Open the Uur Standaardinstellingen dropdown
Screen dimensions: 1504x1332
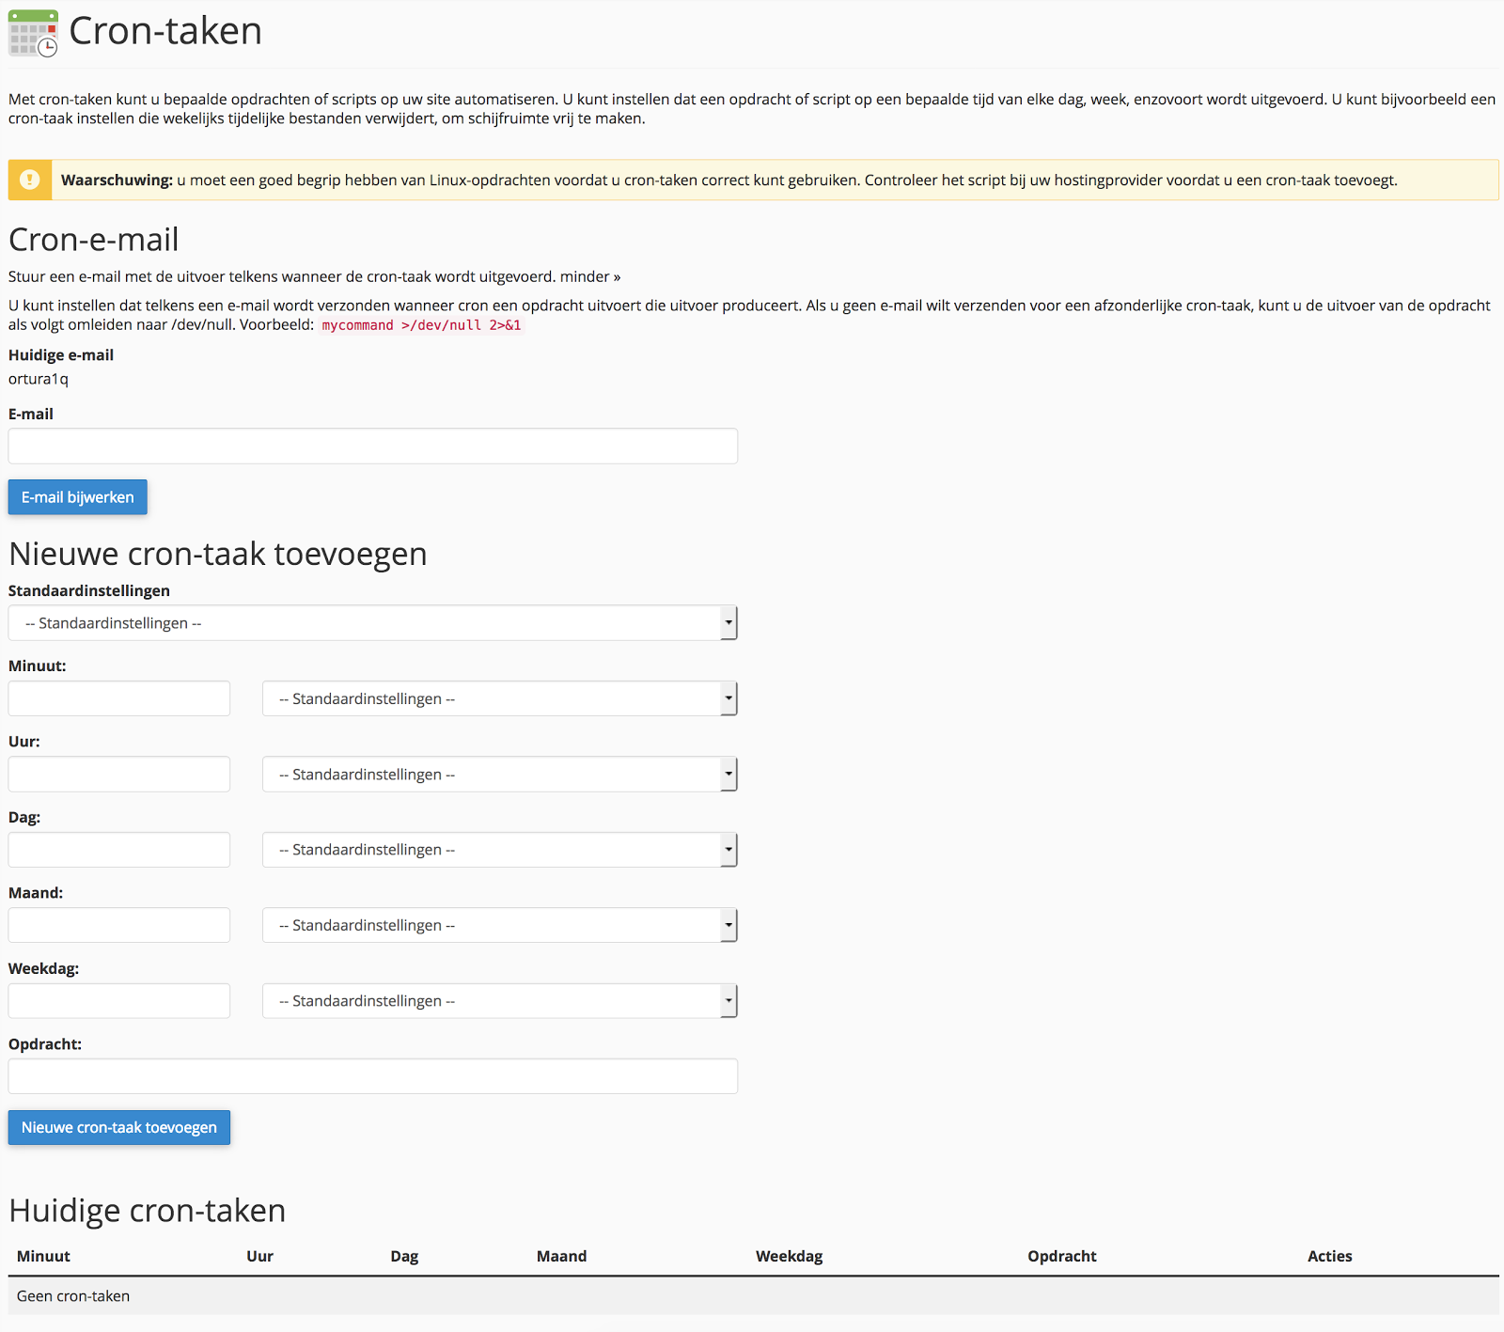[x=500, y=775]
